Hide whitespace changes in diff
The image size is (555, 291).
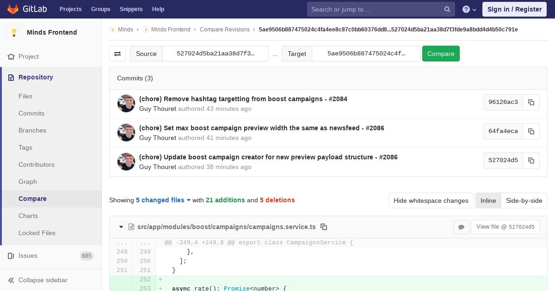431,200
